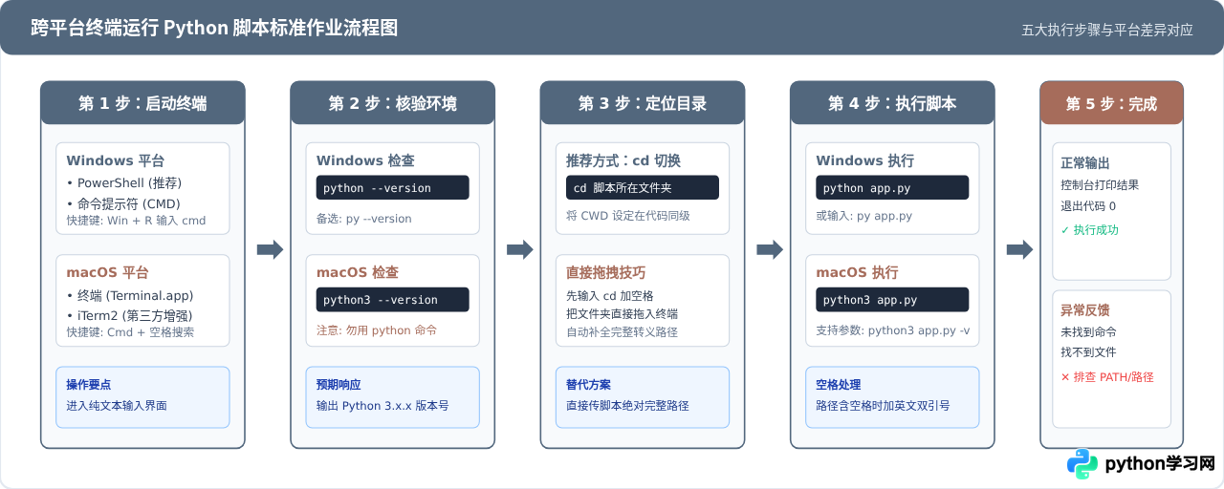
Task: Click the python app.py code block
Action: click(x=892, y=187)
